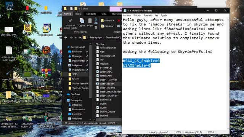This screenshot has width=244, height=137.
Task: Select the high file in list
Action: click(102, 52)
